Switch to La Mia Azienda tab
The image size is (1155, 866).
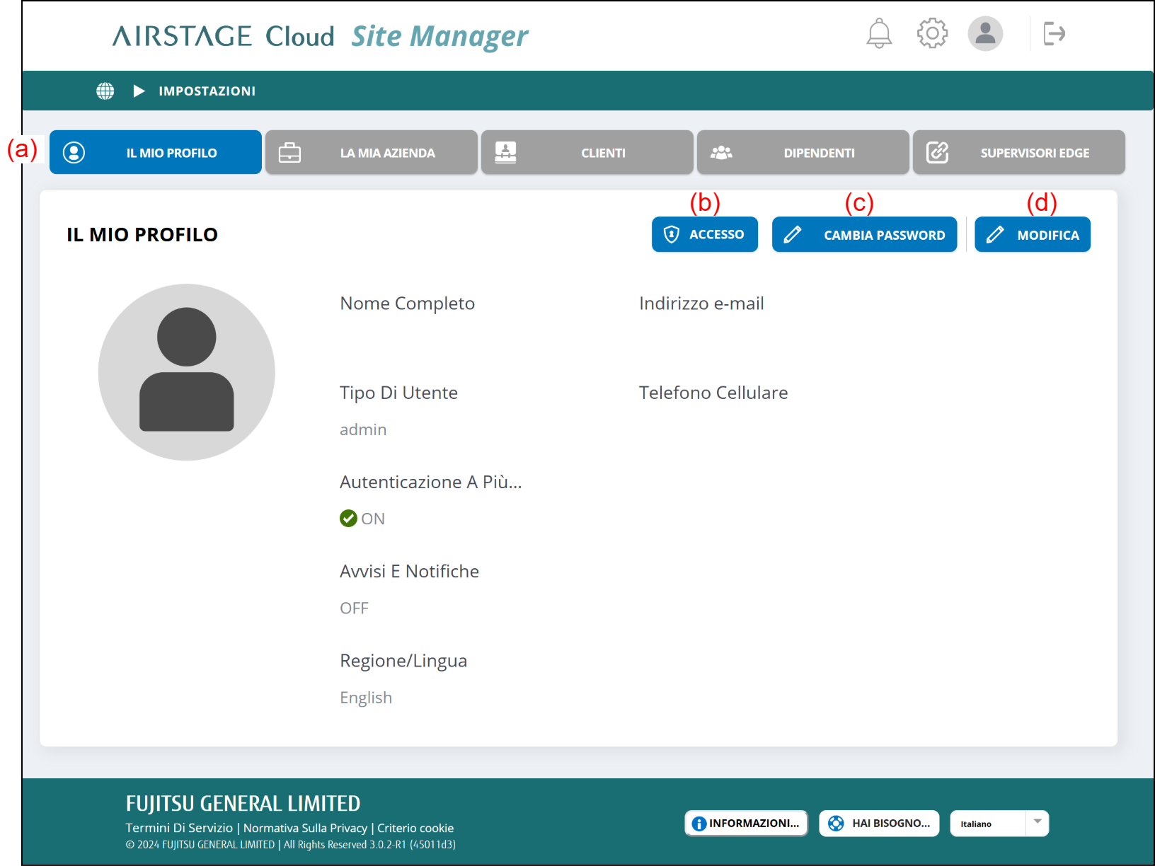coord(372,153)
